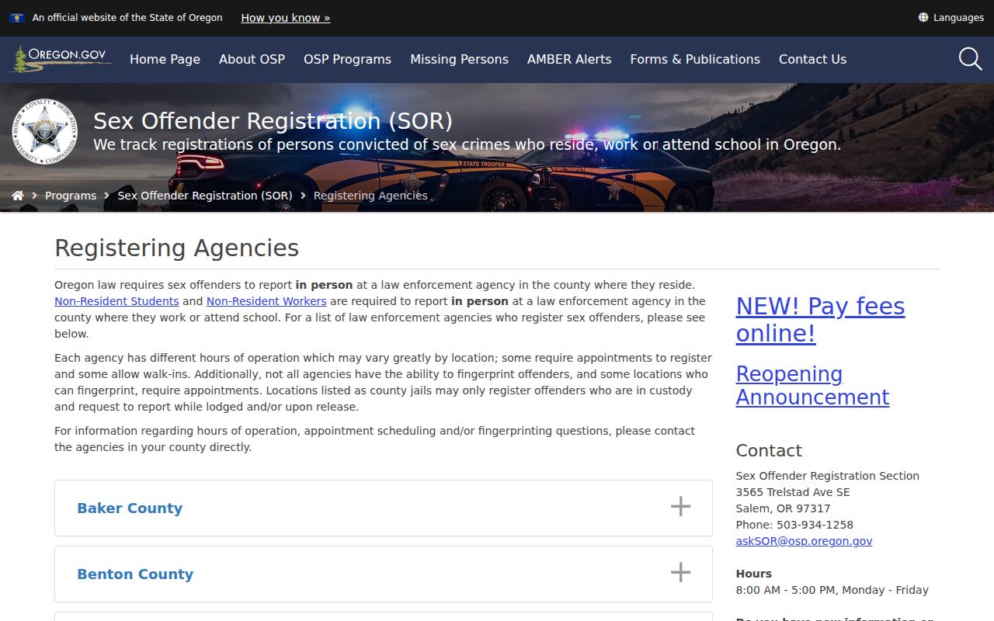This screenshot has height=621, width=994.
Task: Click the 'Salem, OR 97317' text
Action: (783, 508)
